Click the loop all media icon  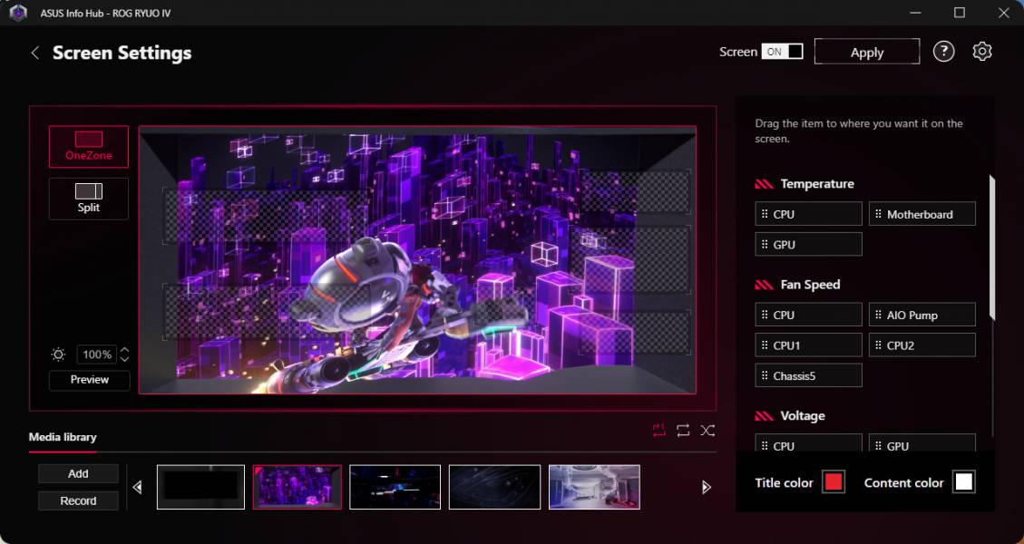point(683,431)
